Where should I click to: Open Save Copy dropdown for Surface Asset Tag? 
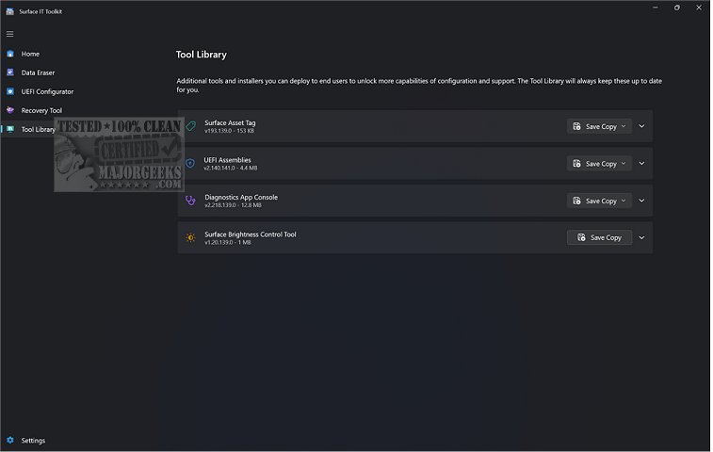[x=624, y=126]
